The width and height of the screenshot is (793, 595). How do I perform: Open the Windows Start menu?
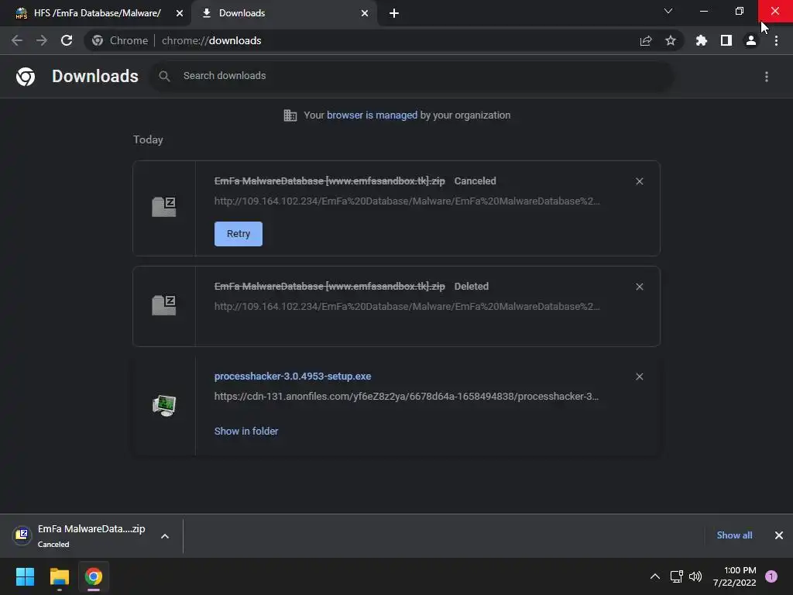pos(26,576)
